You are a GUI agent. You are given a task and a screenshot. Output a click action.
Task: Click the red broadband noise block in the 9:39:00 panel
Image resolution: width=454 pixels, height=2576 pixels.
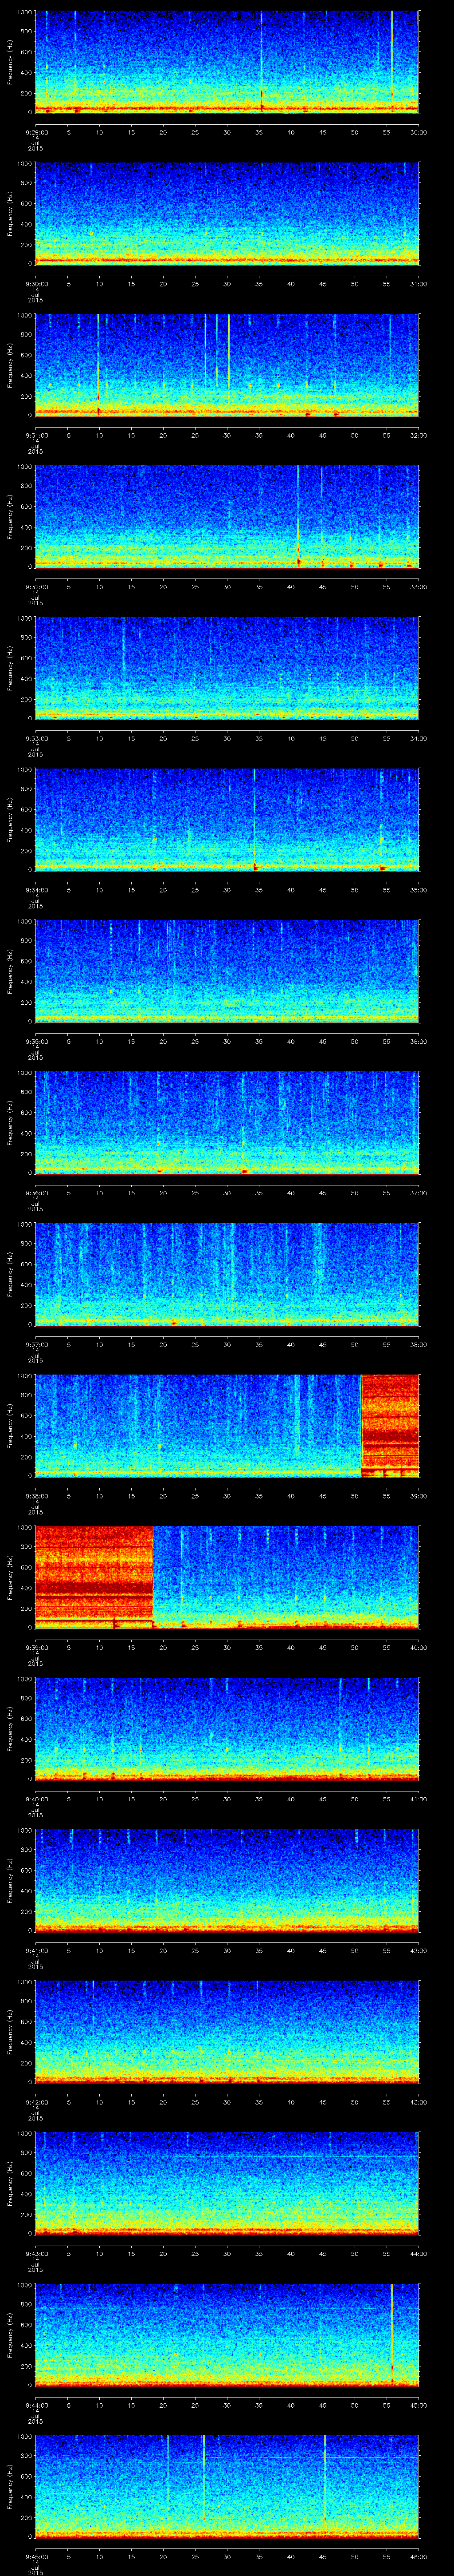pyautogui.click(x=94, y=1577)
